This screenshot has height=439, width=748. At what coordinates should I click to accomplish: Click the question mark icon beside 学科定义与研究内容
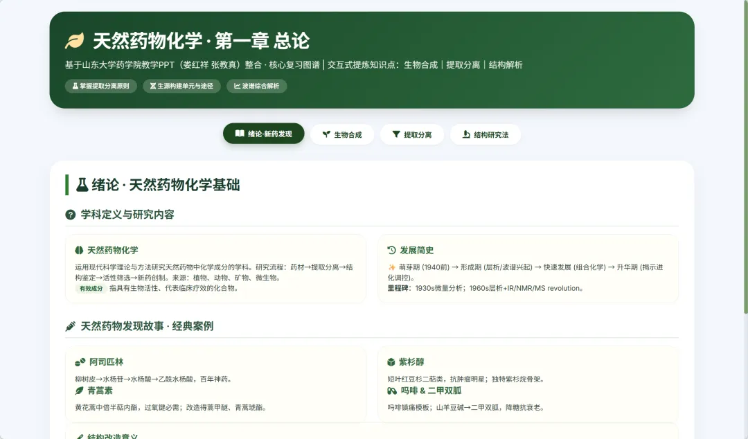click(71, 215)
